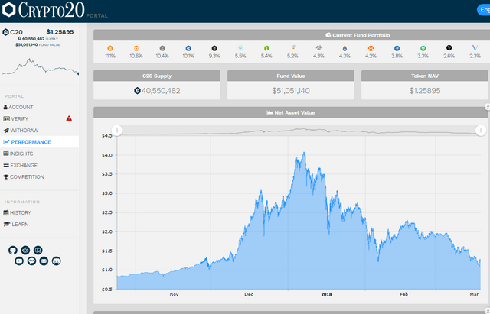Click the blue coin icon showing 3.8%

[397, 48]
